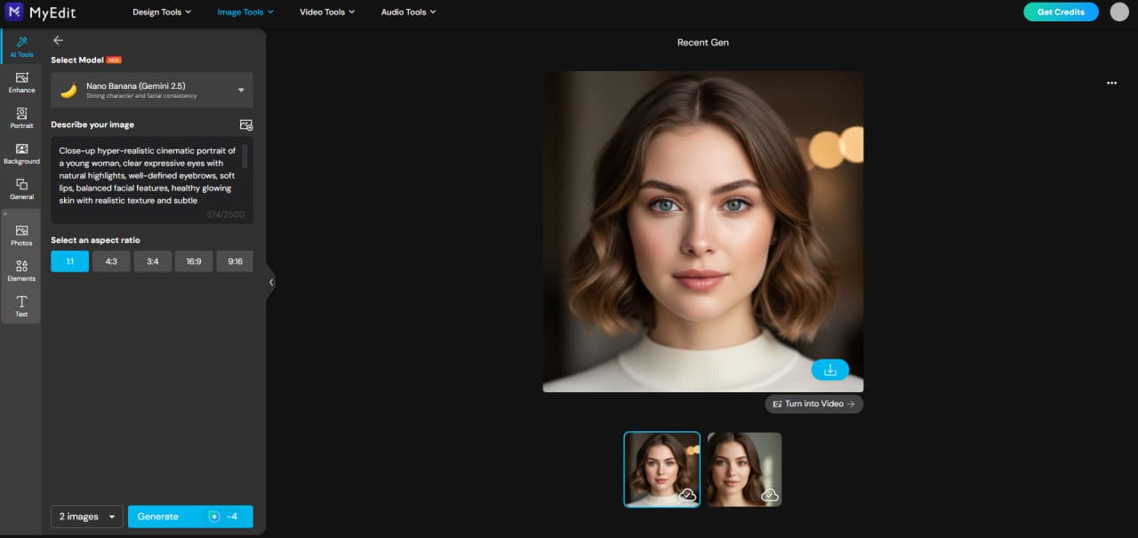Click Turn into Video
The height and width of the screenshot is (538, 1138).
813,404
